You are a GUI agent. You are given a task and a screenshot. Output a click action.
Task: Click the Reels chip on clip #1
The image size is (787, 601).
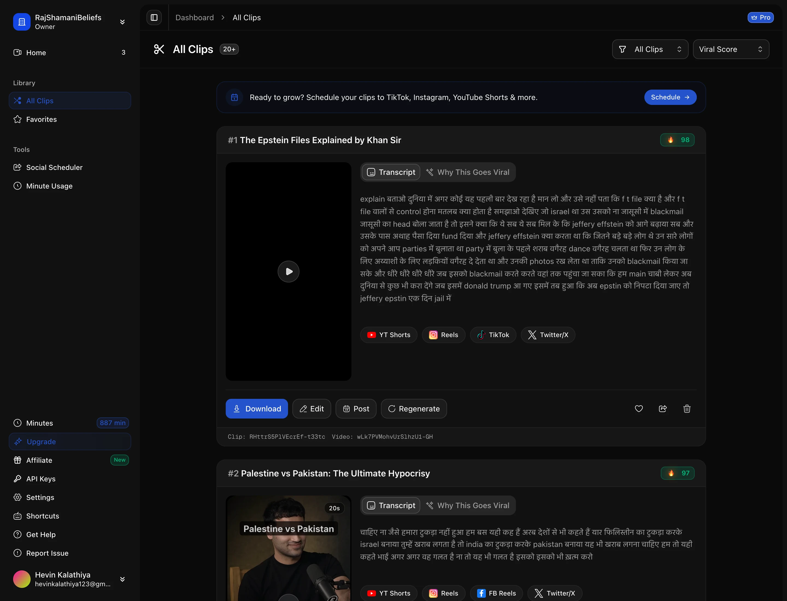click(444, 335)
